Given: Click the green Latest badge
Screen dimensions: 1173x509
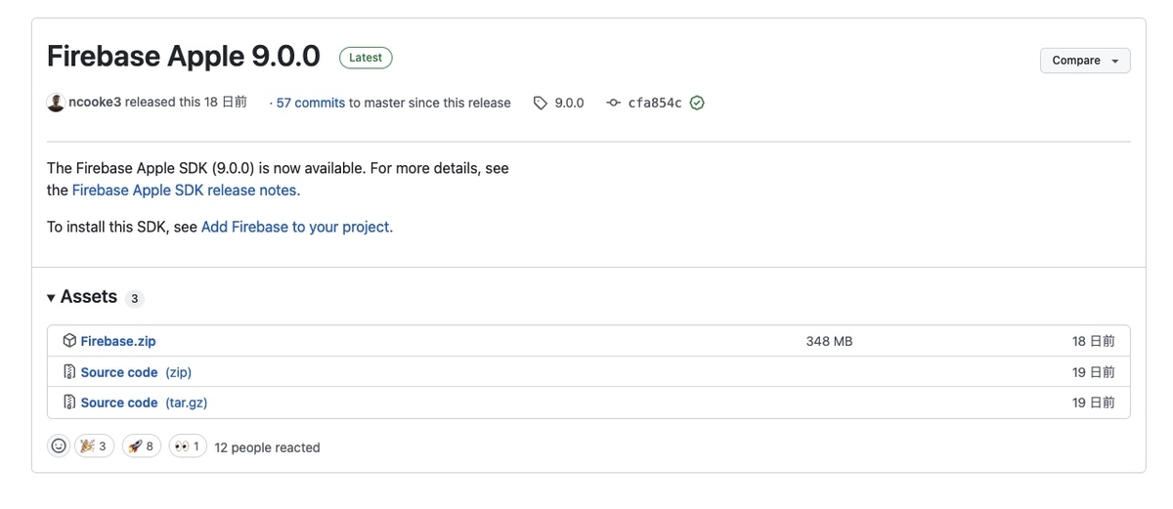Looking at the screenshot, I should pyautogui.click(x=366, y=58).
